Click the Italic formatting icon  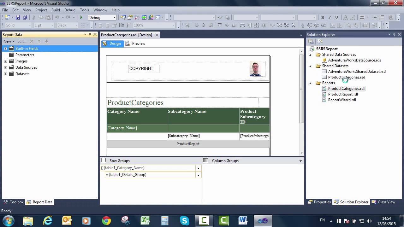[x=330, y=18]
